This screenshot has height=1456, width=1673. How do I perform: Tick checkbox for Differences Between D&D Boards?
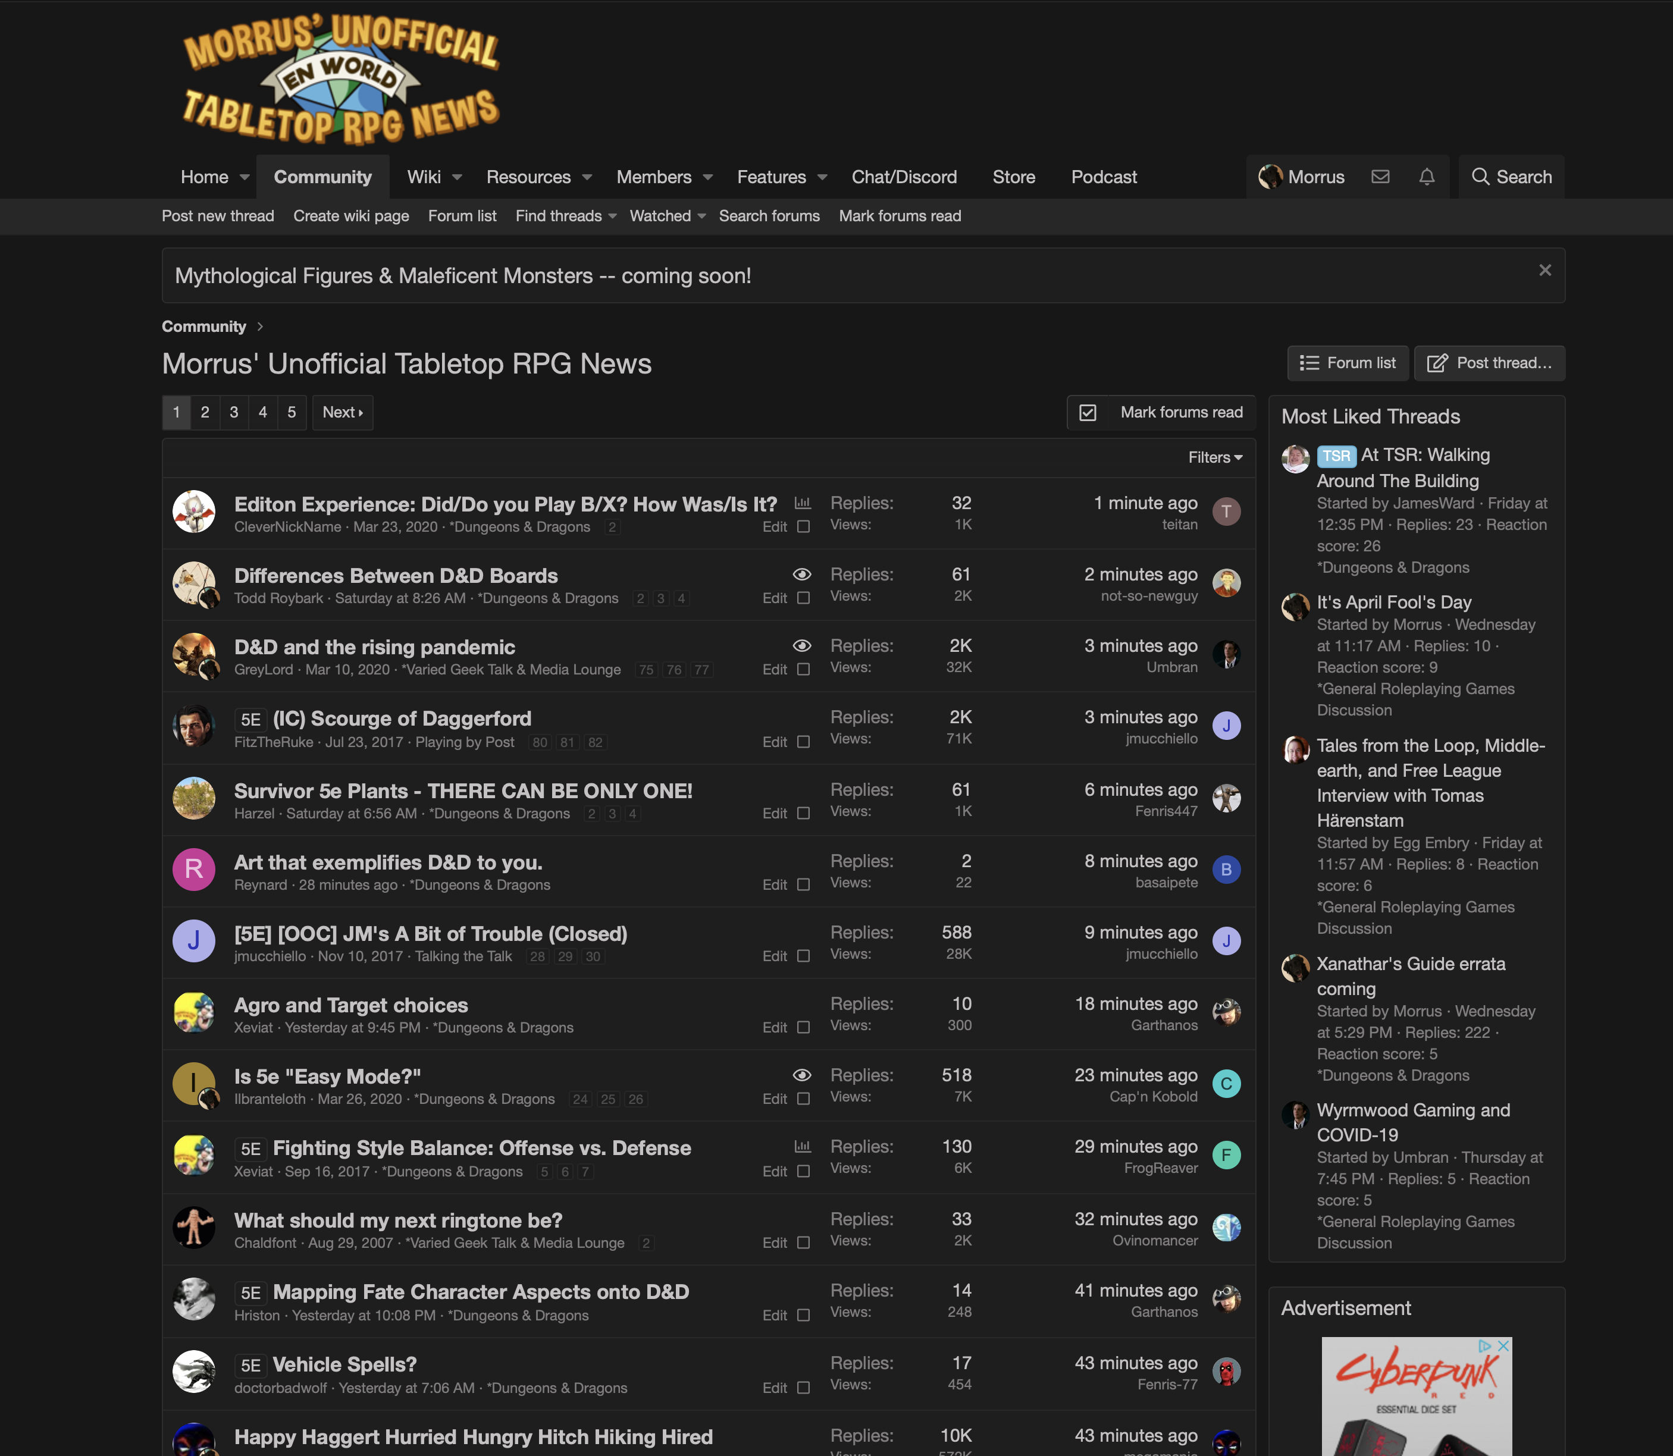(x=803, y=599)
